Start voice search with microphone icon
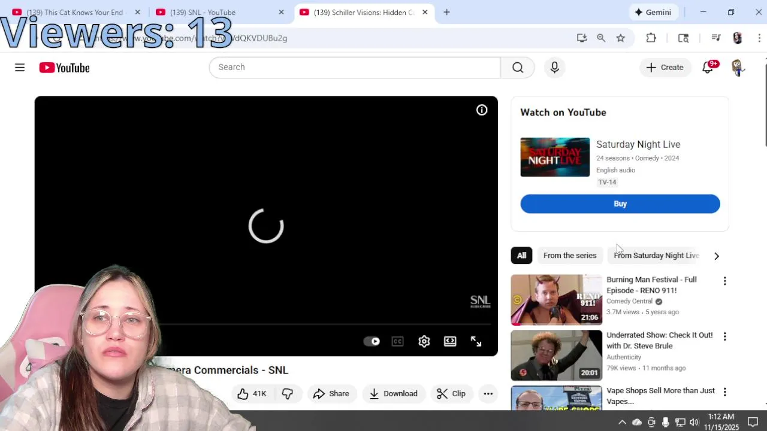767x431 pixels. tap(554, 67)
